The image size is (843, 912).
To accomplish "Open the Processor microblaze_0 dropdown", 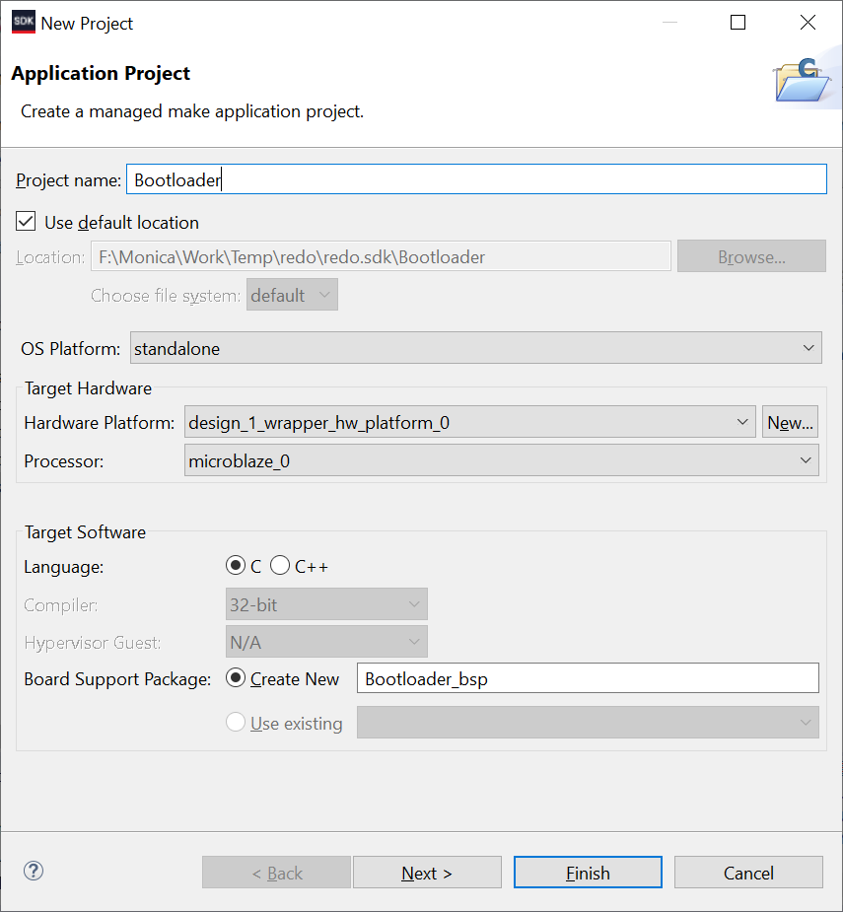I will click(502, 460).
